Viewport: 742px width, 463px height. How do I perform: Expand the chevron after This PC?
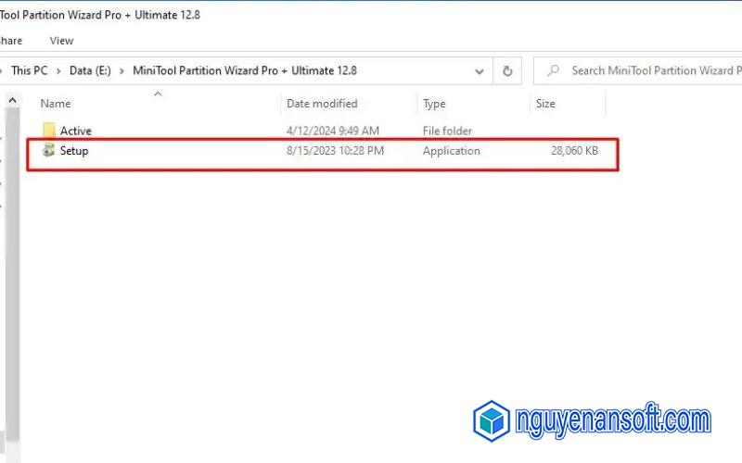[58, 71]
